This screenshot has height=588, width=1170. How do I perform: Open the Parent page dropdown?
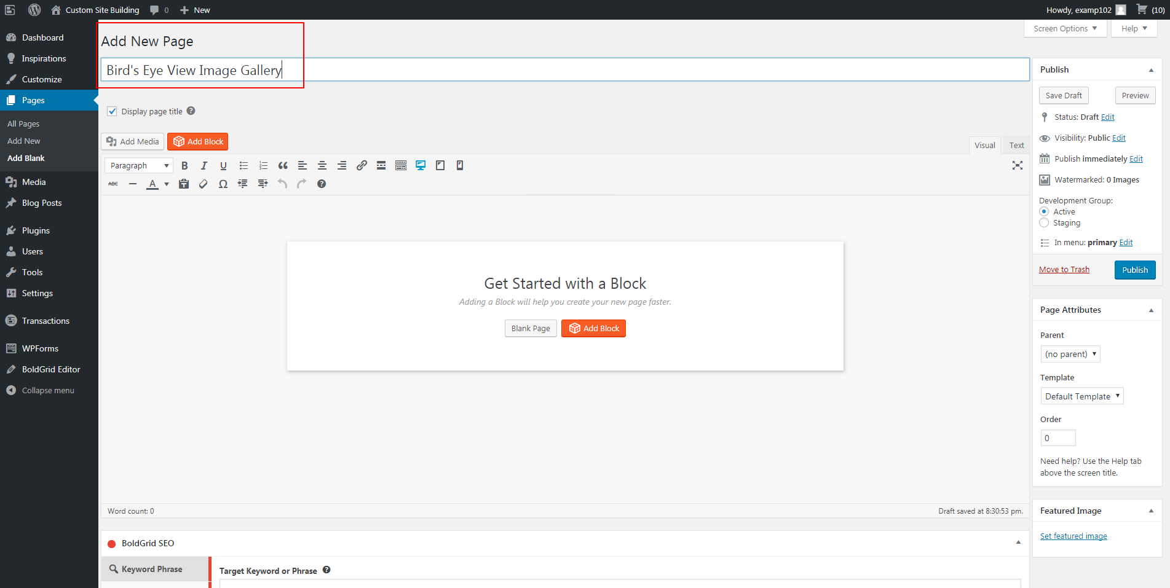(x=1070, y=354)
